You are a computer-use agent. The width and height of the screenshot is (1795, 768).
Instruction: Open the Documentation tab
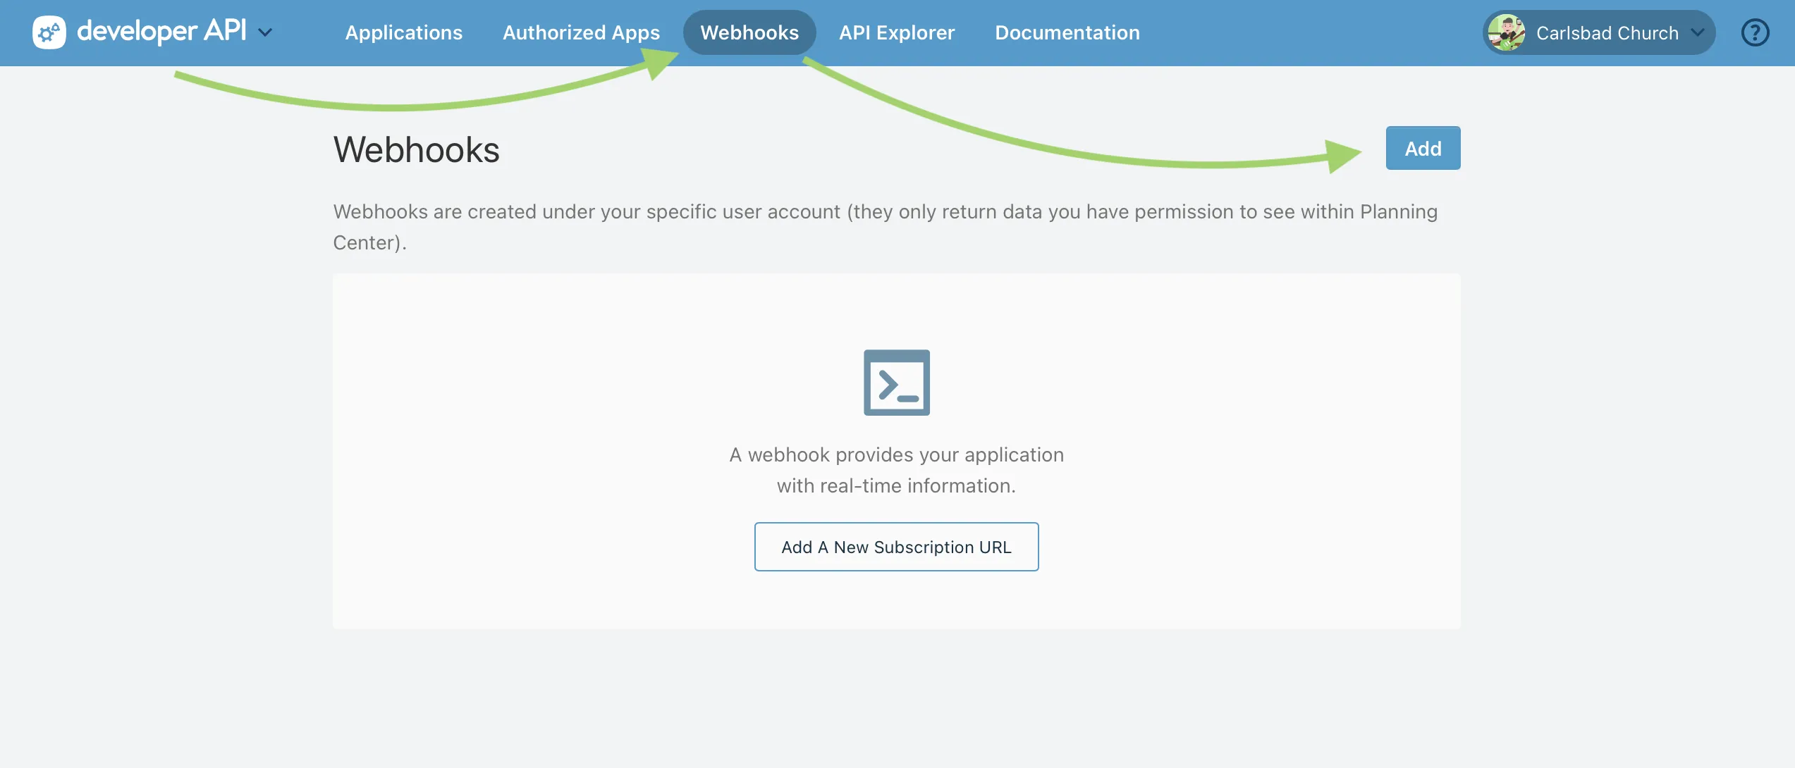click(x=1067, y=32)
